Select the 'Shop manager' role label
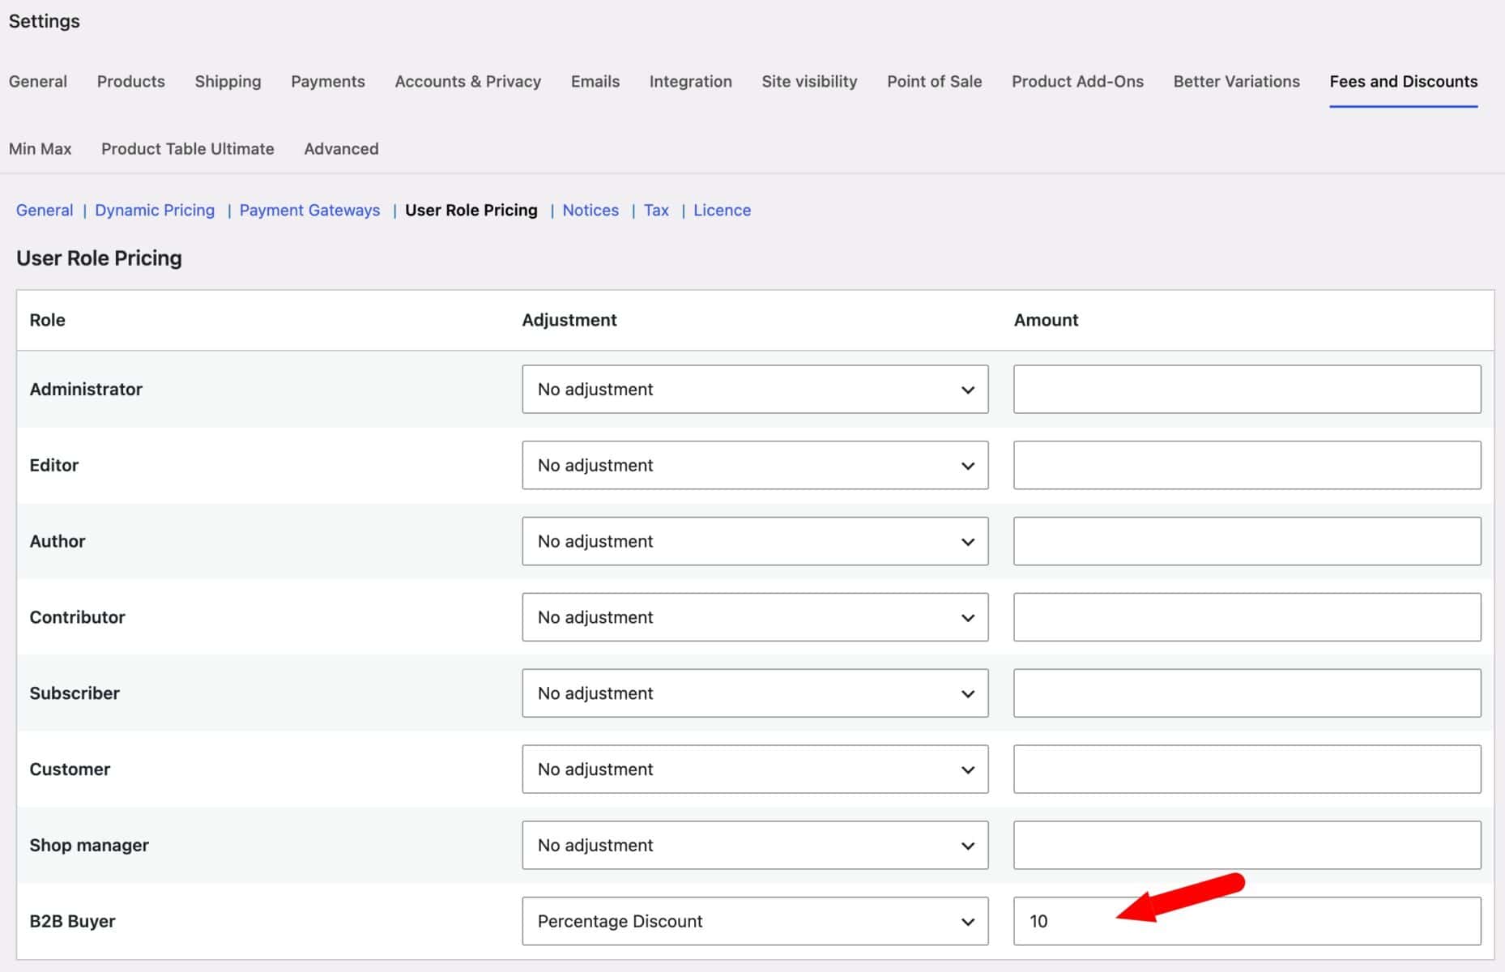Image resolution: width=1505 pixels, height=972 pixels. (89, 846)
